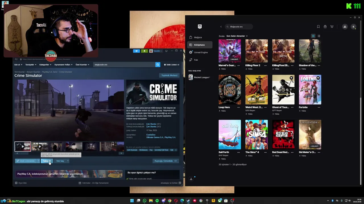Open the Windows Start menu
Viewport: 364px width, 204px height.
tap(132, 201)
